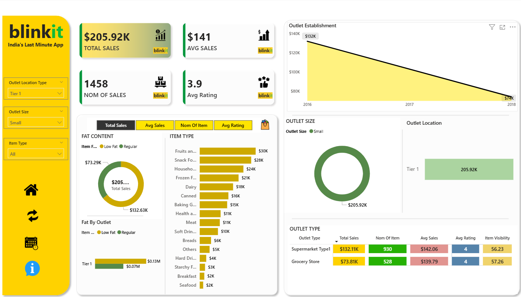Toggle Low Fat legend in Fat Content chart

[108, 146]
